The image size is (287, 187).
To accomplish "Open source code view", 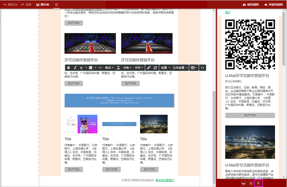I will 203,68.
